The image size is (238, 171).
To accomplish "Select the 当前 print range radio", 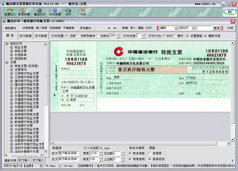I will click(67, 36).
